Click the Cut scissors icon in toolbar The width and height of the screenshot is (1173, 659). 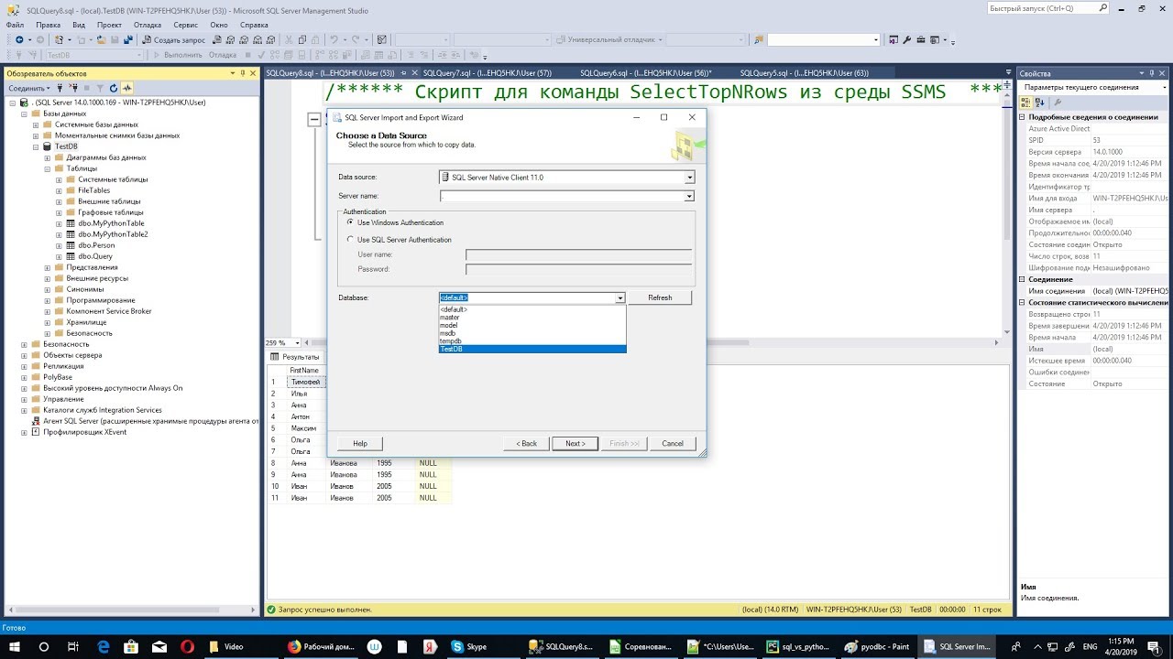coord(289,40)
